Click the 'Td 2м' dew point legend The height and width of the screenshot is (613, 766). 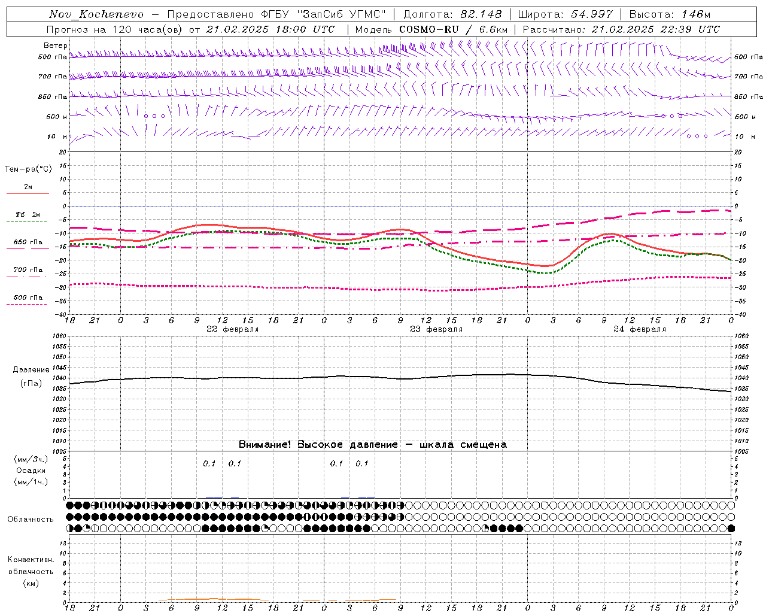(x=28, y=214)
